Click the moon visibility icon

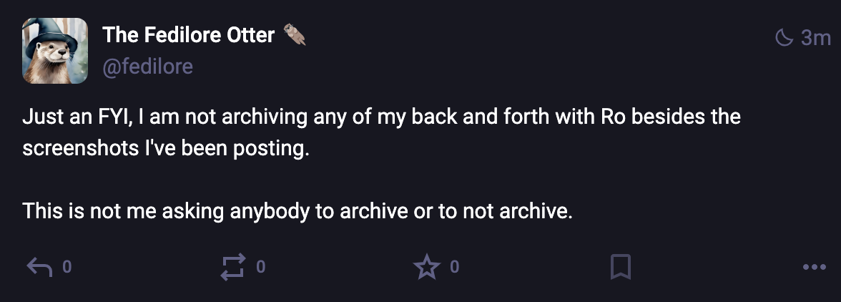point(785,37)
